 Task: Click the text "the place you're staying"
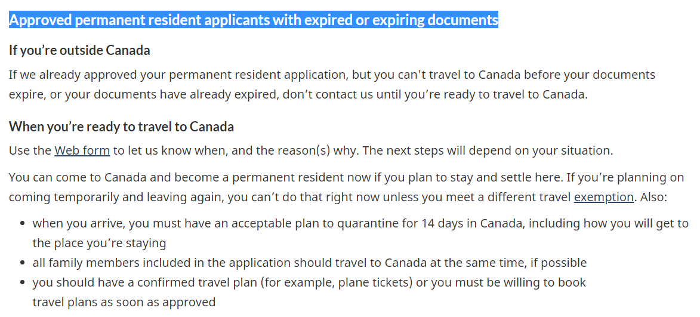tap(99, 243)
